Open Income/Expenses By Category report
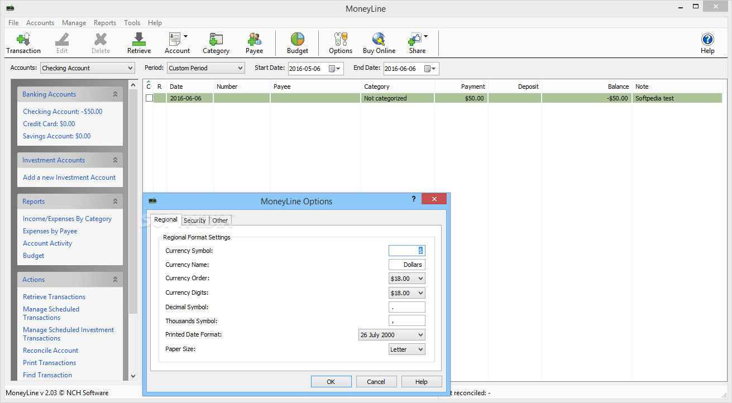 [x=67, y=219]
